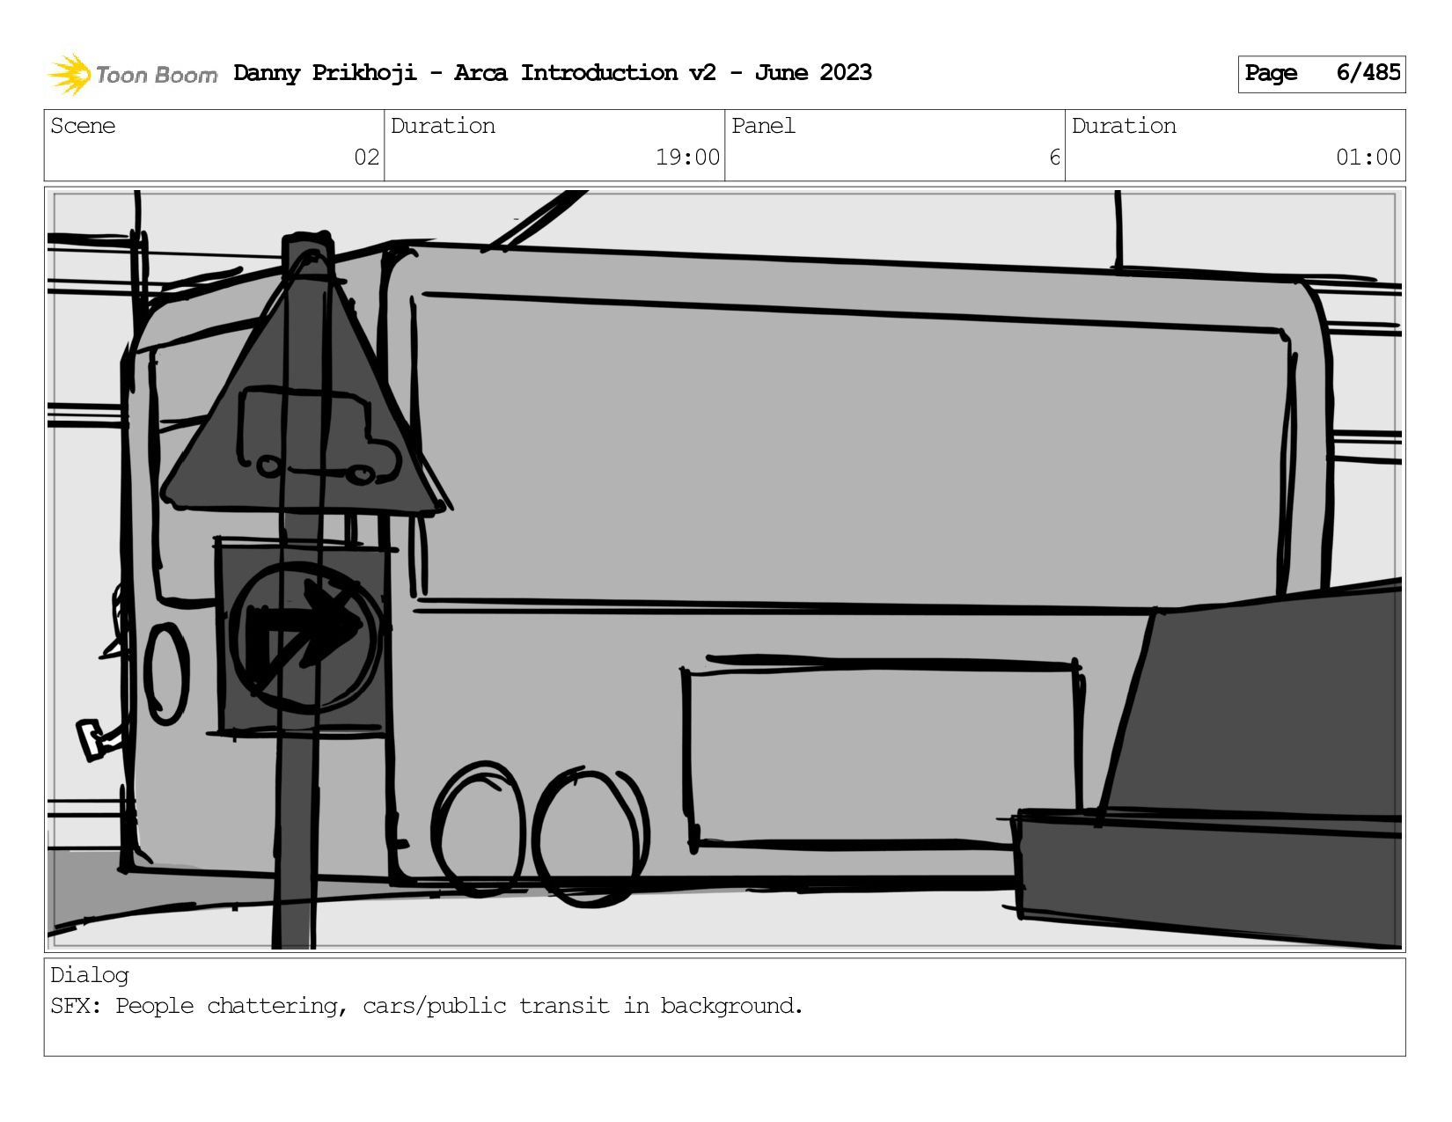
Task: Click the panel number '6'
Action: [1054, 158]
